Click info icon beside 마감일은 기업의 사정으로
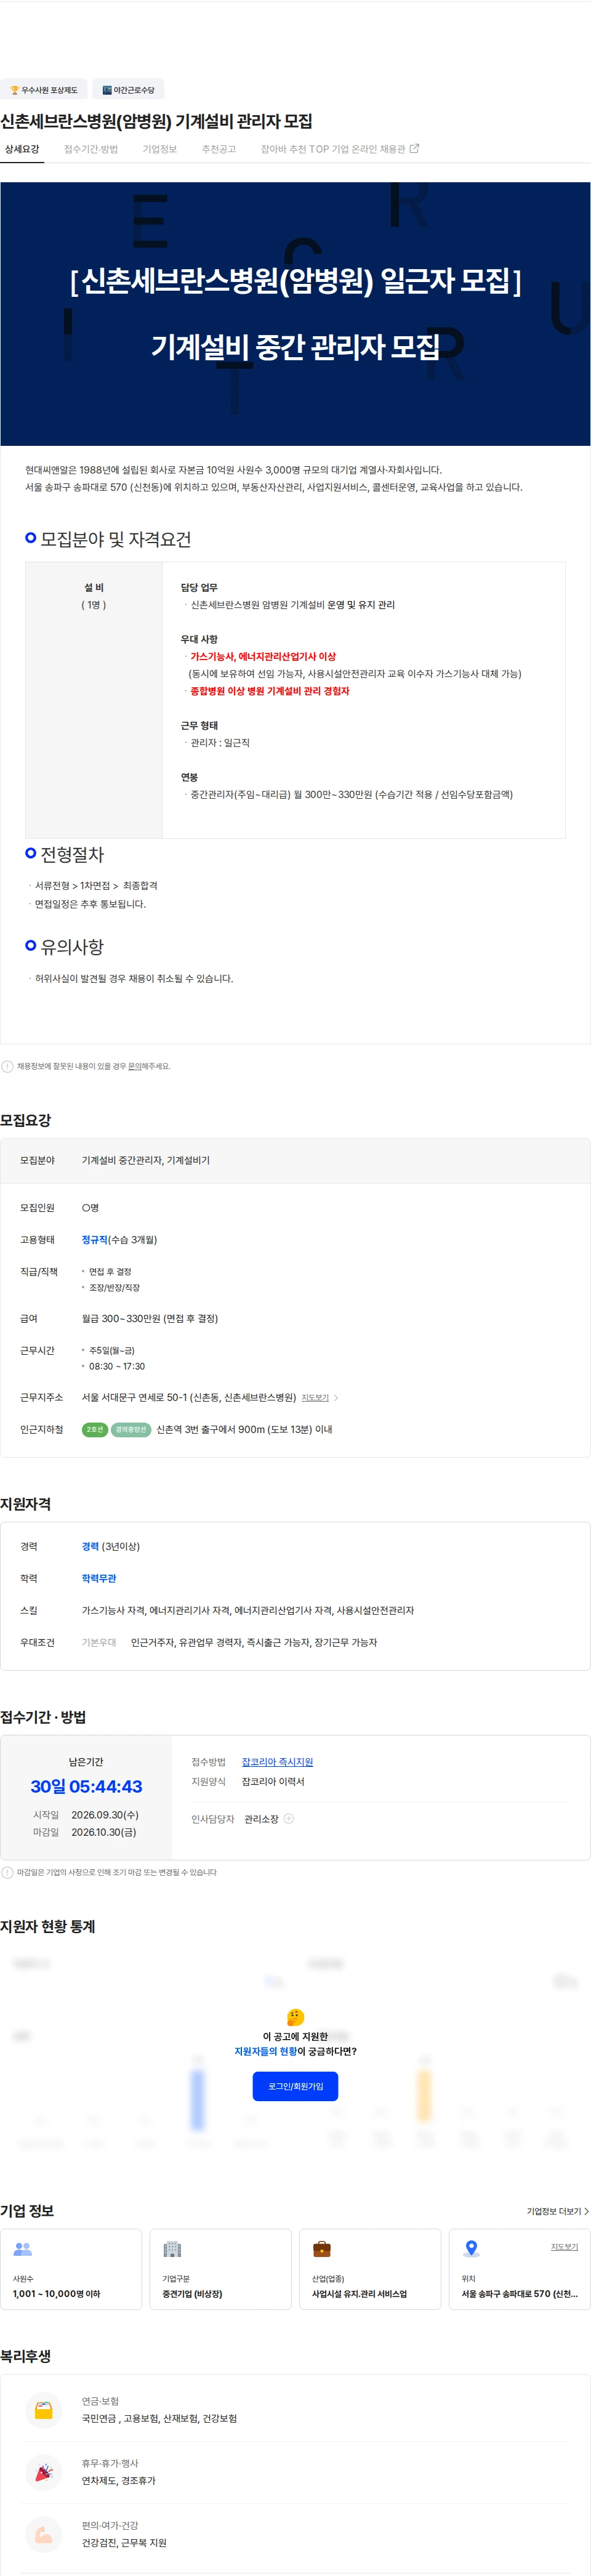 coord(8,1872)
